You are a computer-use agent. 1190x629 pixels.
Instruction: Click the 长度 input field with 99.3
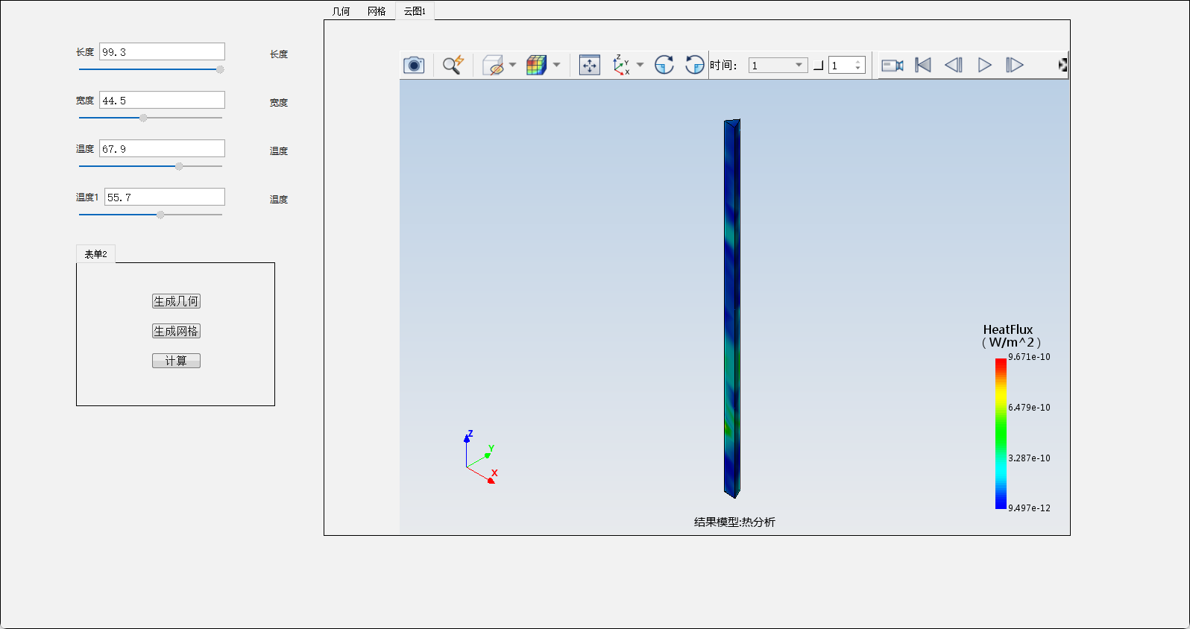tap(162, 51)
